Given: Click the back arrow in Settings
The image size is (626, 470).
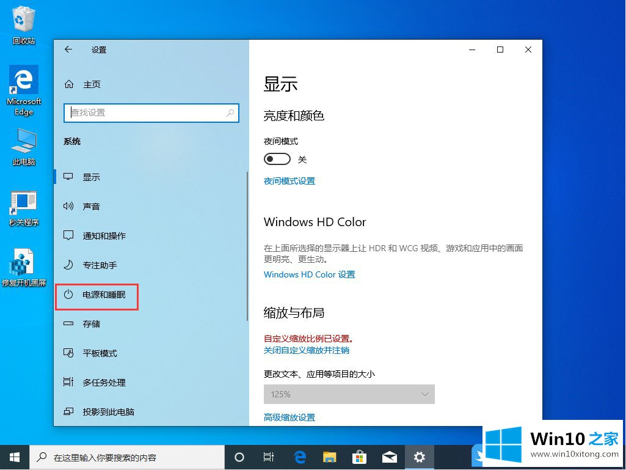Looking at the screenshot, I should tap(68, 49).
